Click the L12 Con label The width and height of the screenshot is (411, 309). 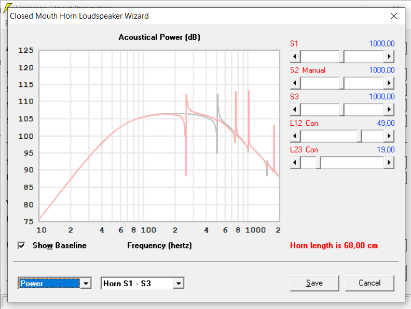click(x=304, y=123)
